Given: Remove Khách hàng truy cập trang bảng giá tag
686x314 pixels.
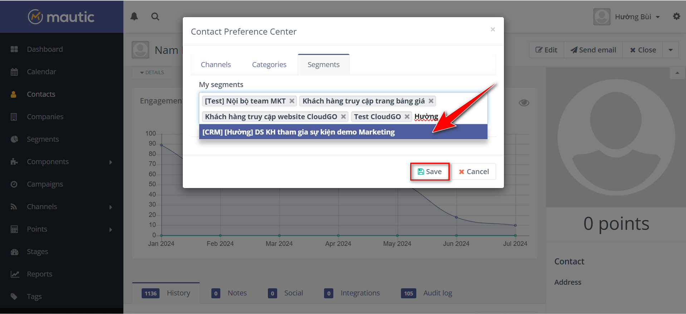Looking at the screenshot, I should pyautogui.click(x=431, y=101).
